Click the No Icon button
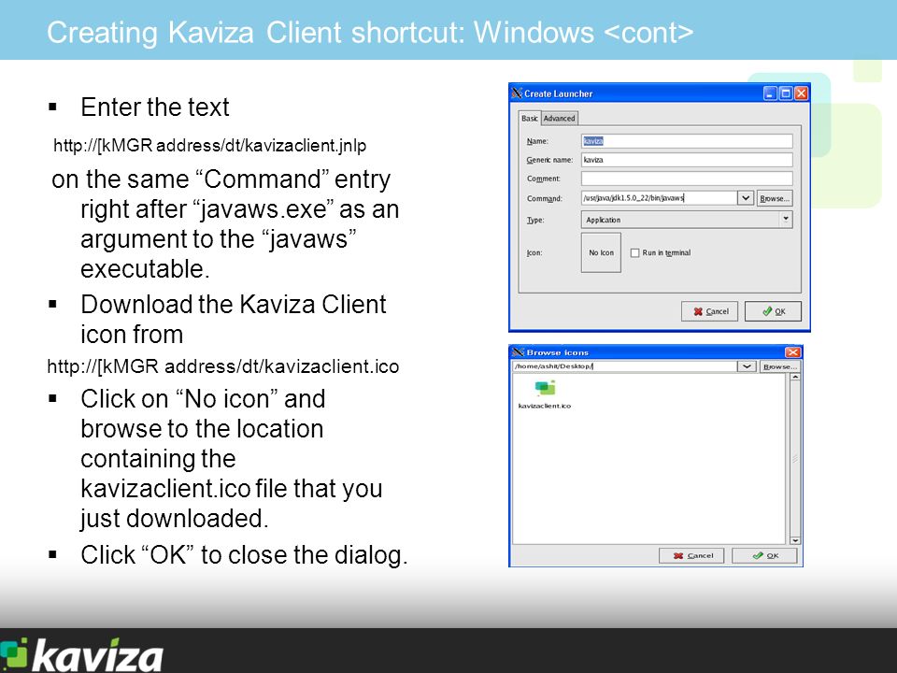 pyautogui.click(x=601, y=252)
